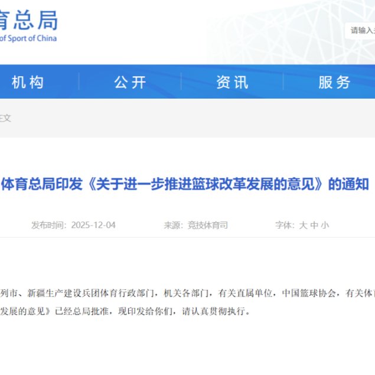Open the 公开 navigation menu
This screenshot has width=375, height=375.
point(130,82)
